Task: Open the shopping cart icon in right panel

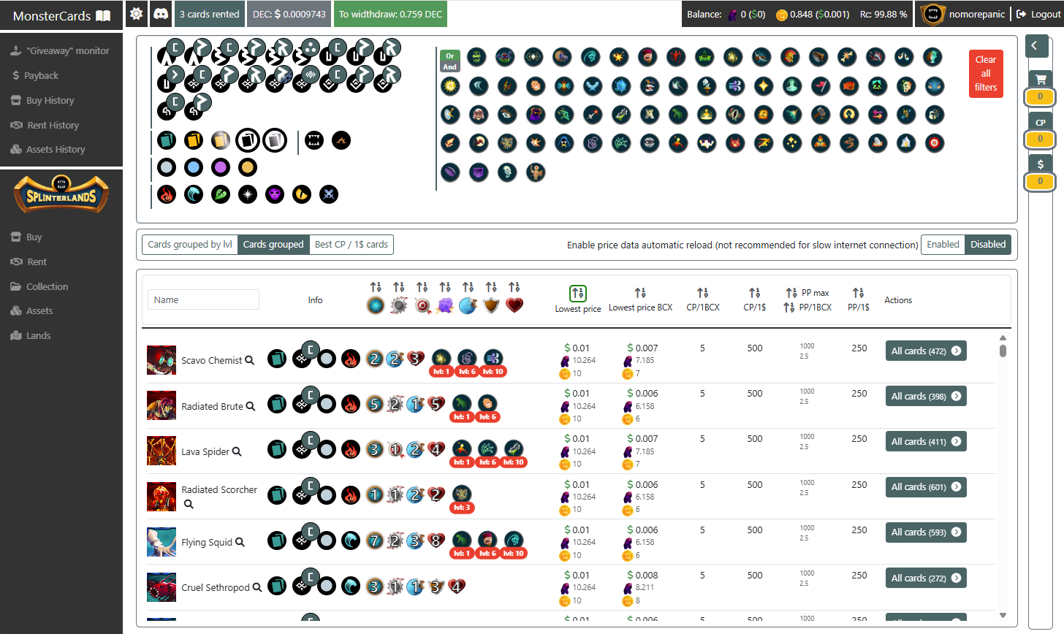Action: 1041,79
